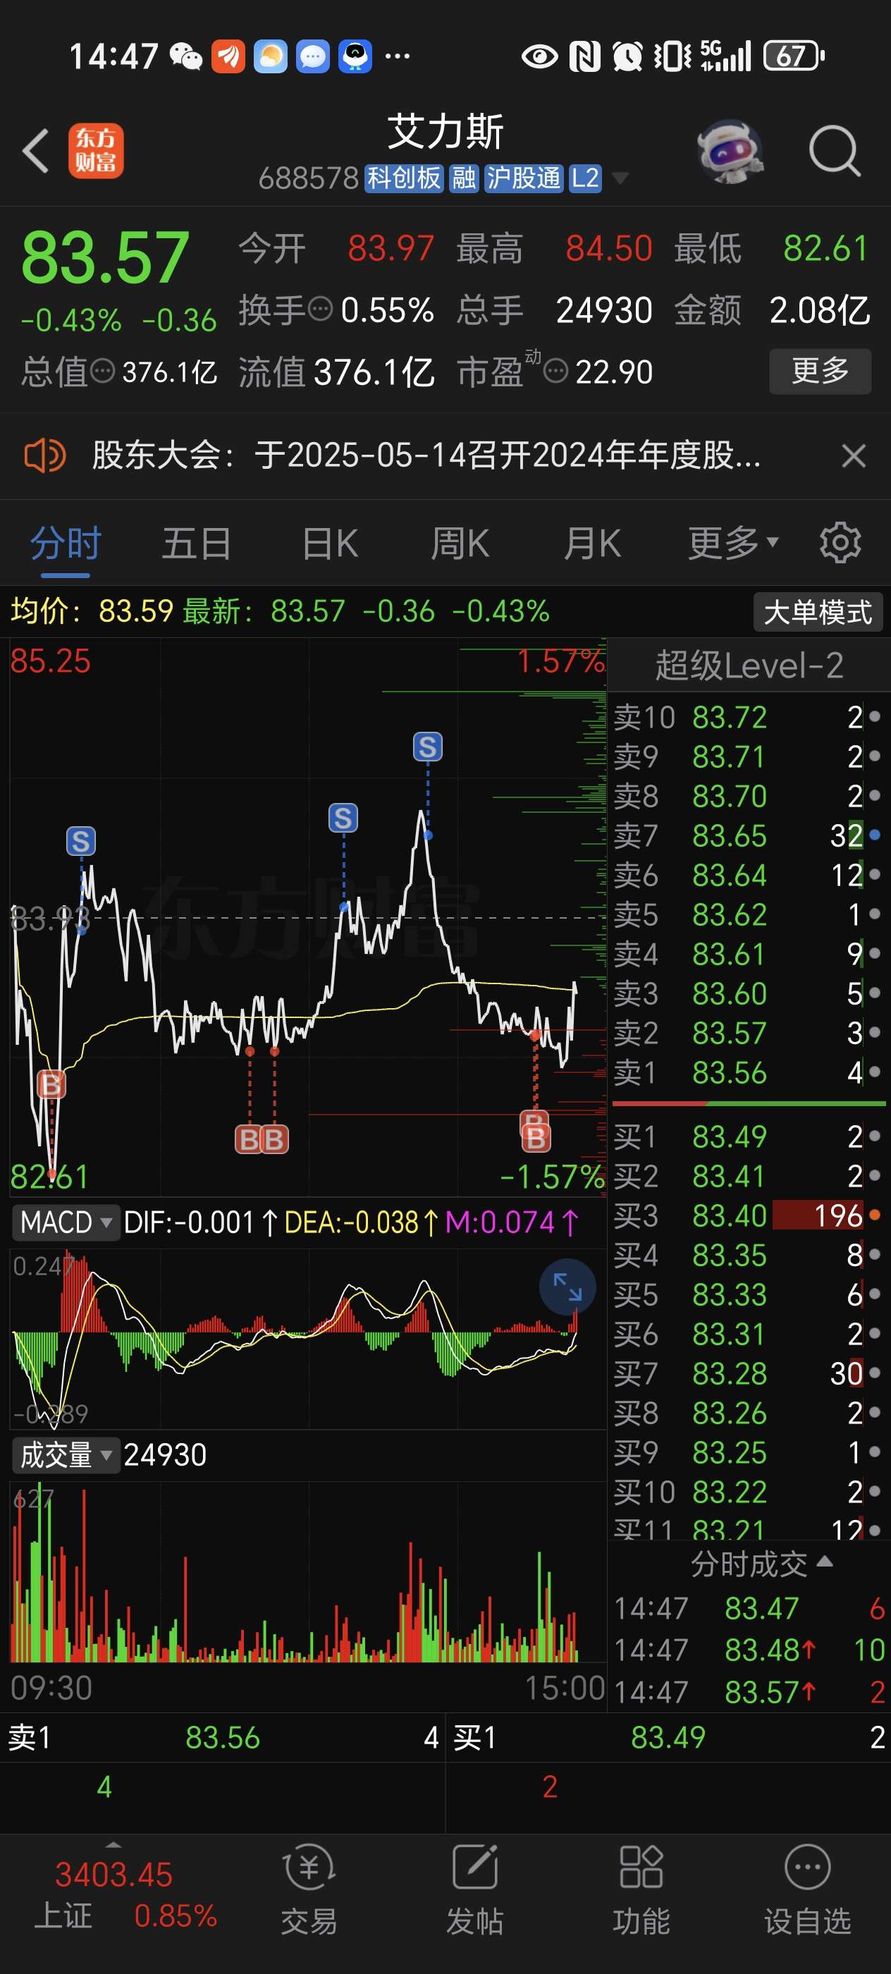
Task: Tap the back arrow icon
Action: pyautogui.click(x=36, y=150)
